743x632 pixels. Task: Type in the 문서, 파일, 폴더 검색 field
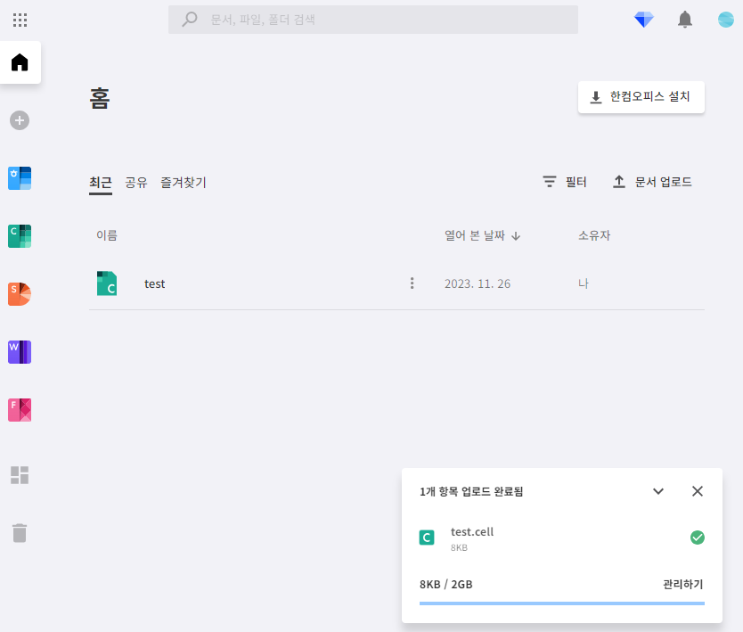click(373, 20)
